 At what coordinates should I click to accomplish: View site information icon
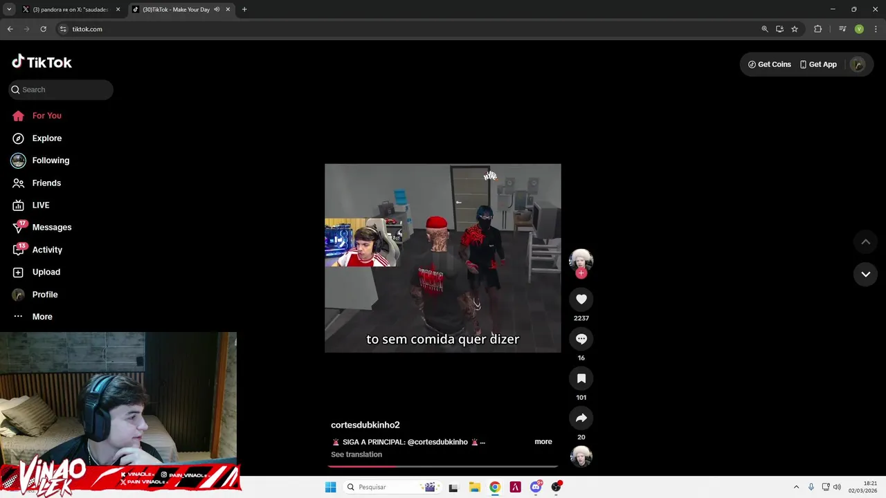coord(63,29)
